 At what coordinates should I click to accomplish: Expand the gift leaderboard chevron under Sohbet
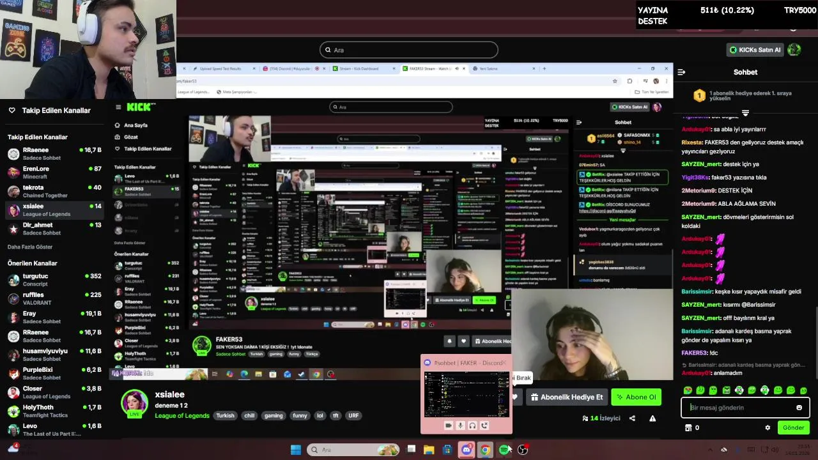745,113
